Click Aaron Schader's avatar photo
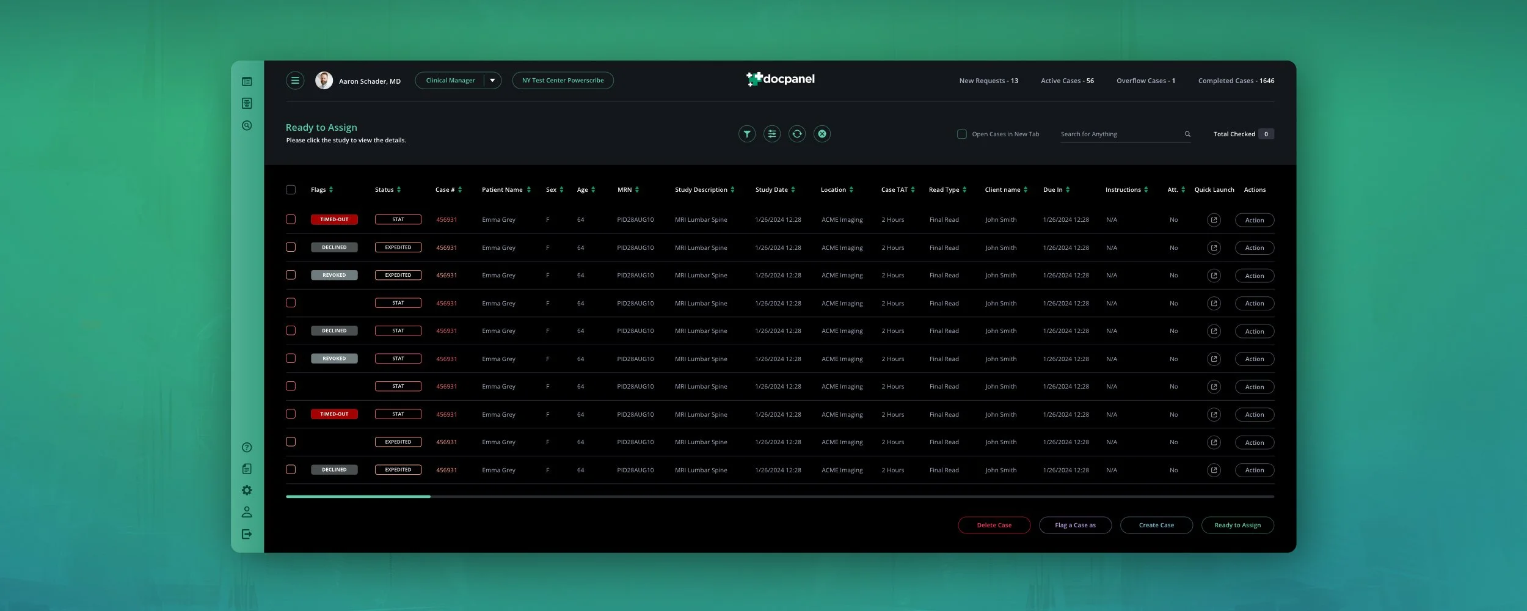Screen dimensions: 1527x611 324,81
